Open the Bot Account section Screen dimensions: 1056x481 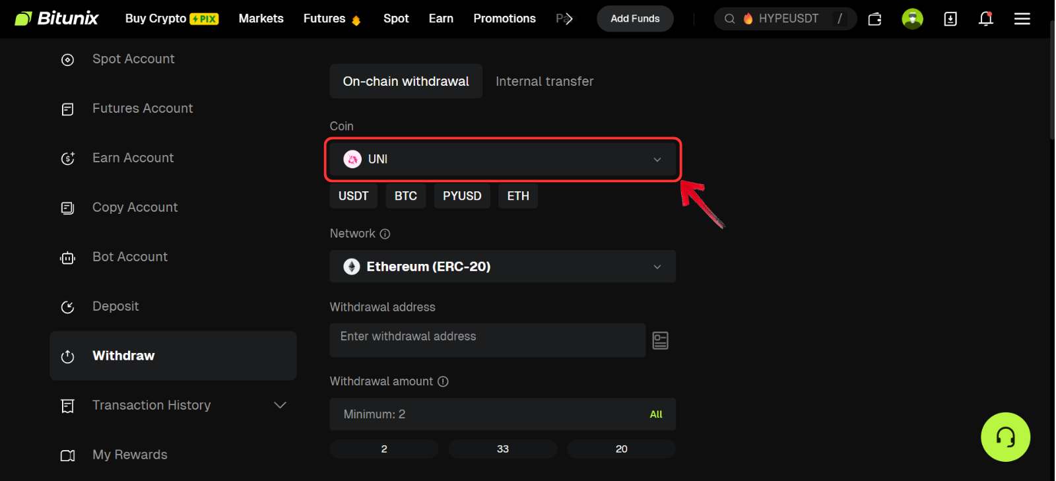[x=129, y=257]
